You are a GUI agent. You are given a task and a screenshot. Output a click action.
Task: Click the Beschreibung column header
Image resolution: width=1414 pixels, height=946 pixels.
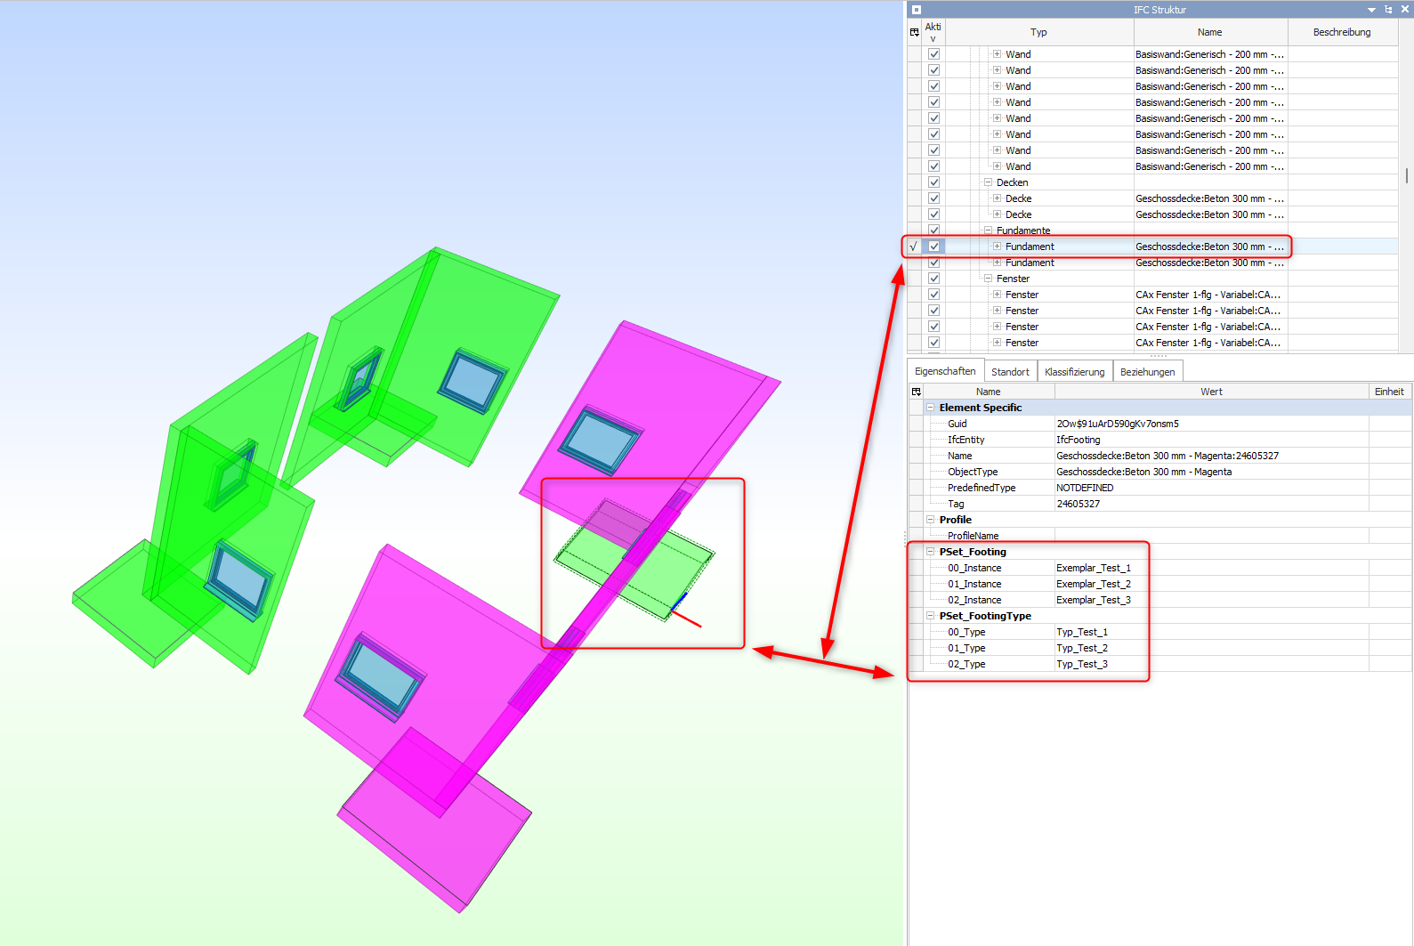pos(1341,32)
